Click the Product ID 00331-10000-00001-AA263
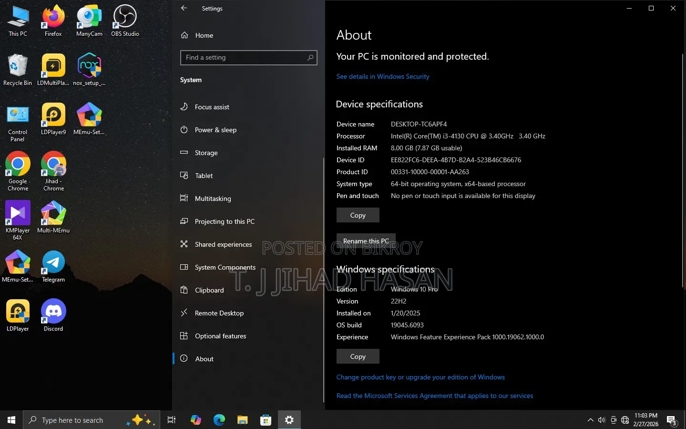 click(430, 172)
